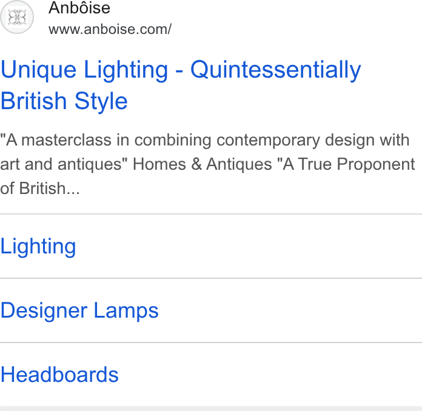Click the word "Style" in the blue title
Image resolution: width=422 pixels, height=411 pixels.
coord(101,101)
